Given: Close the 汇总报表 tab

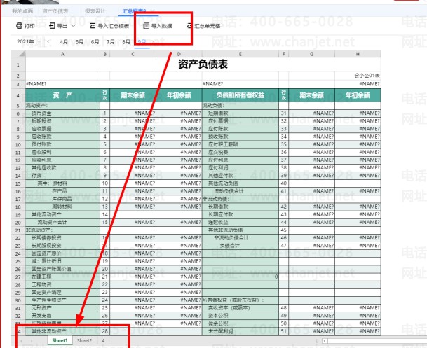Looking at the screenshot, I should click(152, 11).
